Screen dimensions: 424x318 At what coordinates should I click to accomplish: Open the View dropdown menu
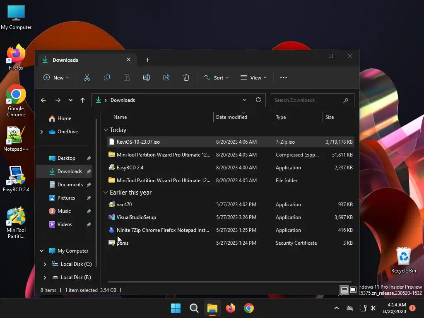pos(253,78)
